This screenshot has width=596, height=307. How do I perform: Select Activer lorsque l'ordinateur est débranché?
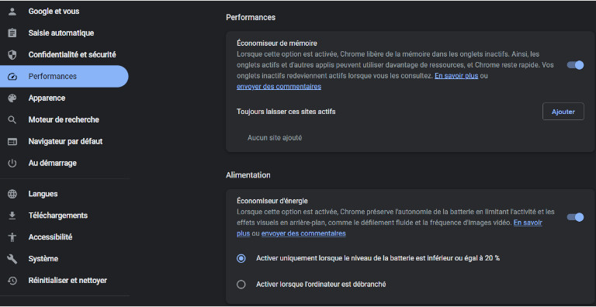tap(241, 285)
